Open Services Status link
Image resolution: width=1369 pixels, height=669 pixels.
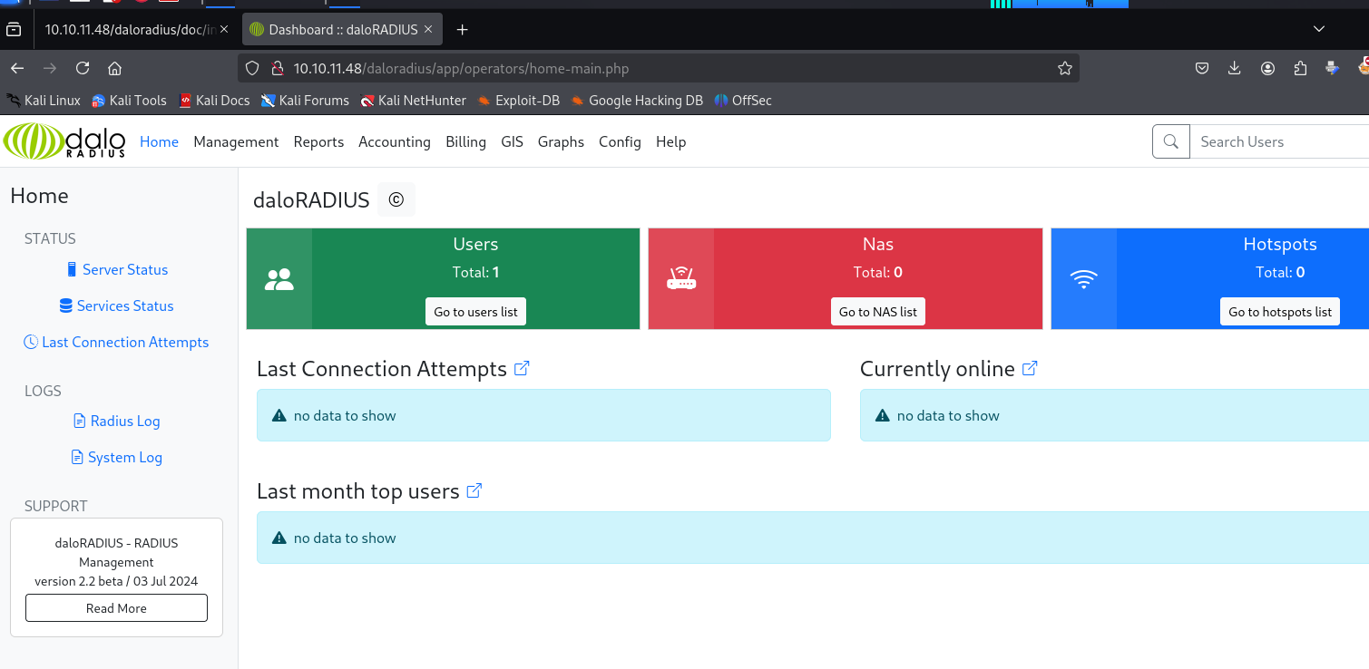click(x=116, y=305)
